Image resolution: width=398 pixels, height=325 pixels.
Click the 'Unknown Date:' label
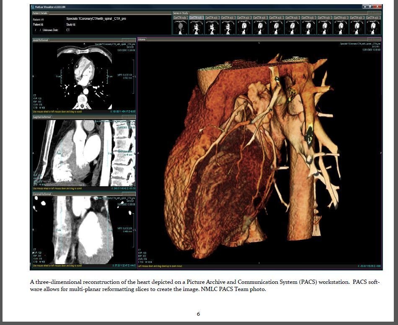[x=50, y=30]
